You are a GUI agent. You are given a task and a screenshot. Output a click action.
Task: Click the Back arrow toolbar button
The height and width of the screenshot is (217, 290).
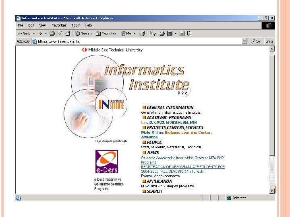pyautogui.click(x=24, y=33)
